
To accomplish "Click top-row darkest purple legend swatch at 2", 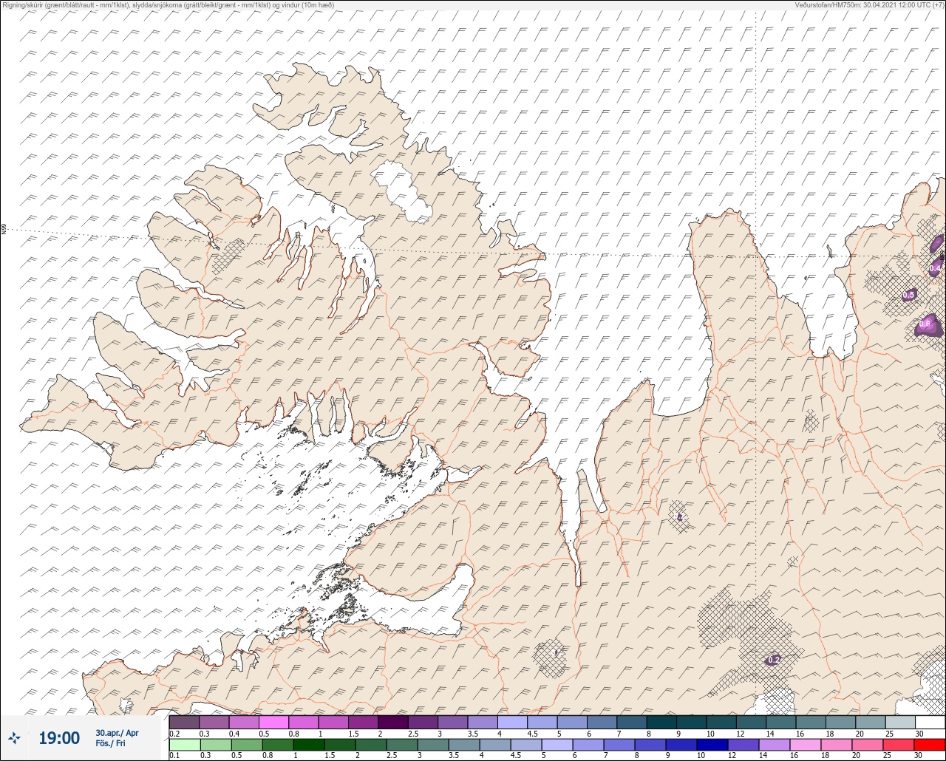I will [x=393, y=722].
